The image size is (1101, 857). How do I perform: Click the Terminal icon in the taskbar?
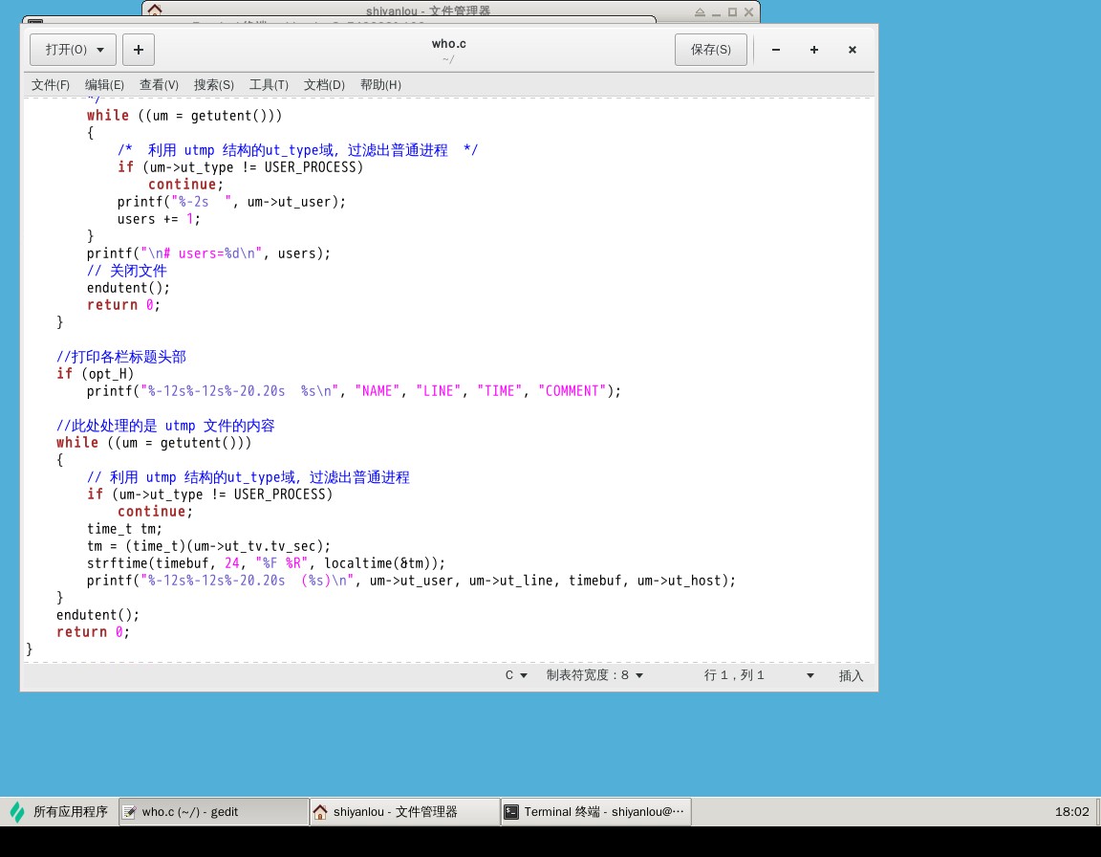tap(513, 811)
